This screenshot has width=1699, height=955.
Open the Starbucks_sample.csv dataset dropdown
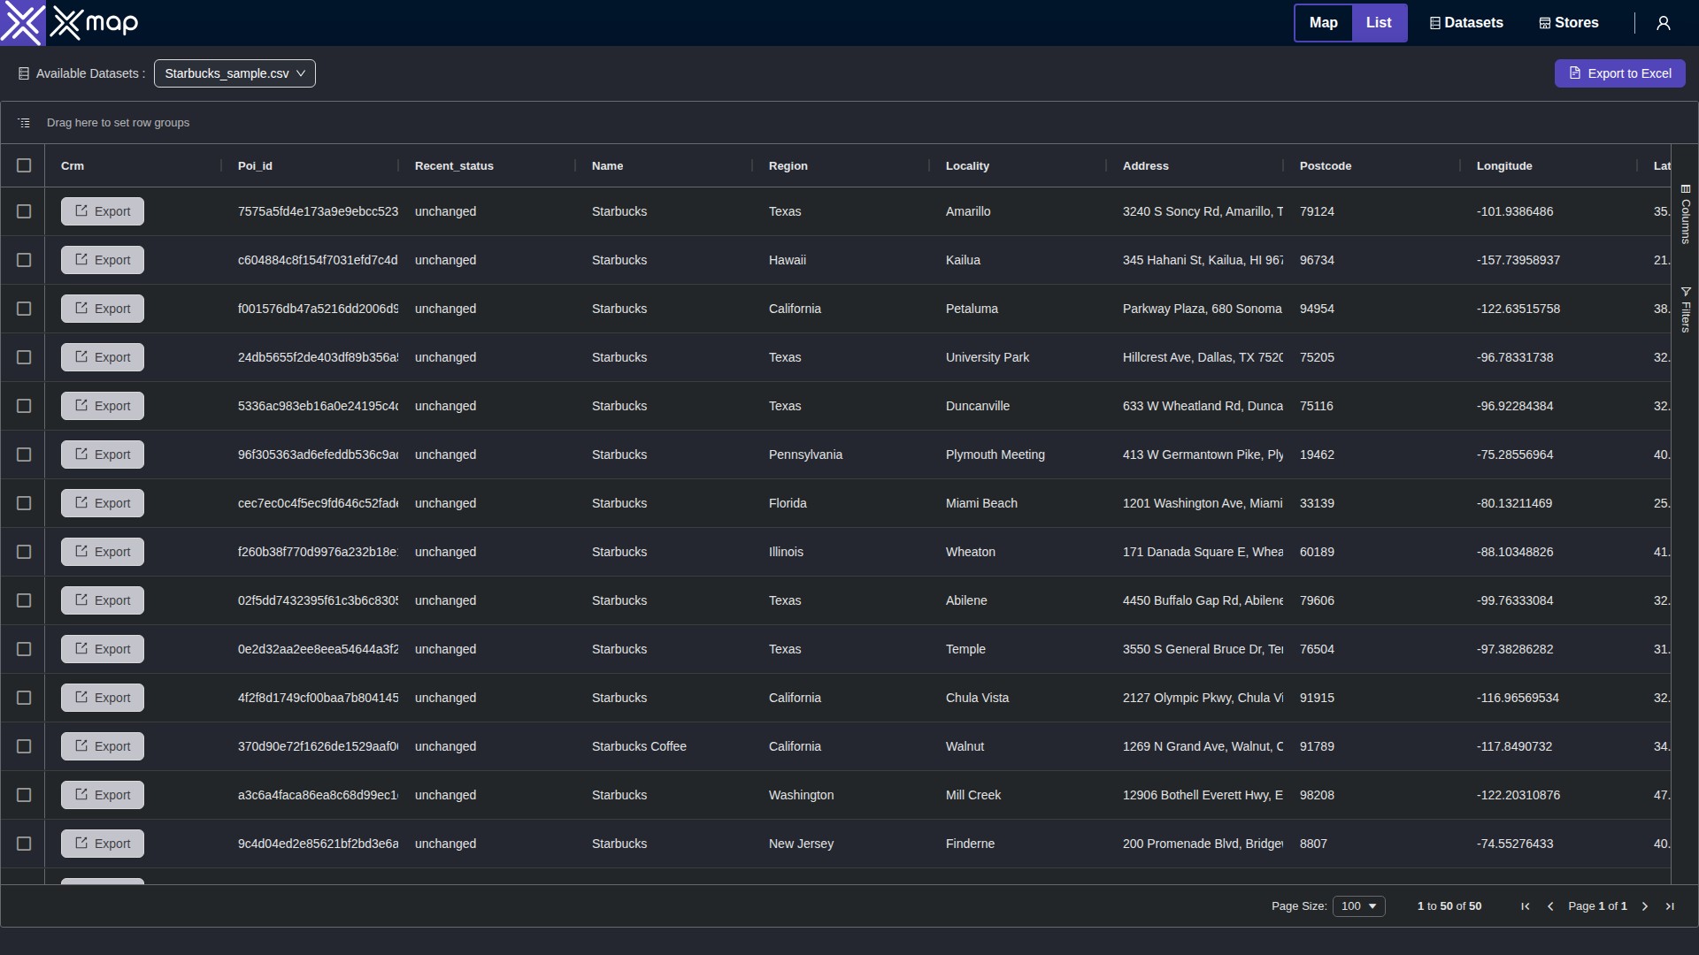pyautogui.click(x=234, y=73)
